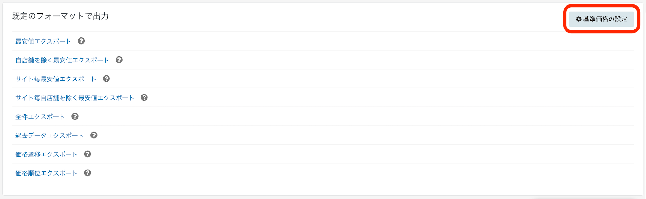
Task: Click question mark next to 価格遷移エクスポート
Action: [x=88, y=154]
